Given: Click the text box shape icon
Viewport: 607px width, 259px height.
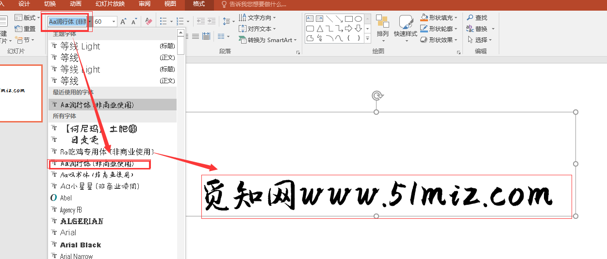Looking at the screenshot, I should pos(310,19).
